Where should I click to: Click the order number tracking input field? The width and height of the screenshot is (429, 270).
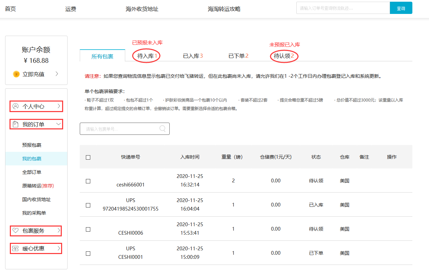(343, 8)
